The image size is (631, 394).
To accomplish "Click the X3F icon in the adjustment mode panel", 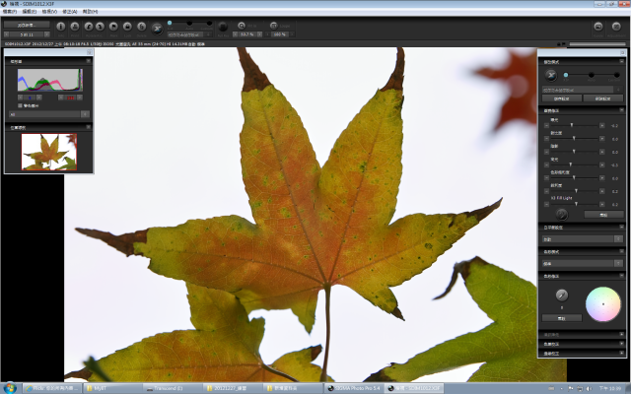I will (551, 75).
